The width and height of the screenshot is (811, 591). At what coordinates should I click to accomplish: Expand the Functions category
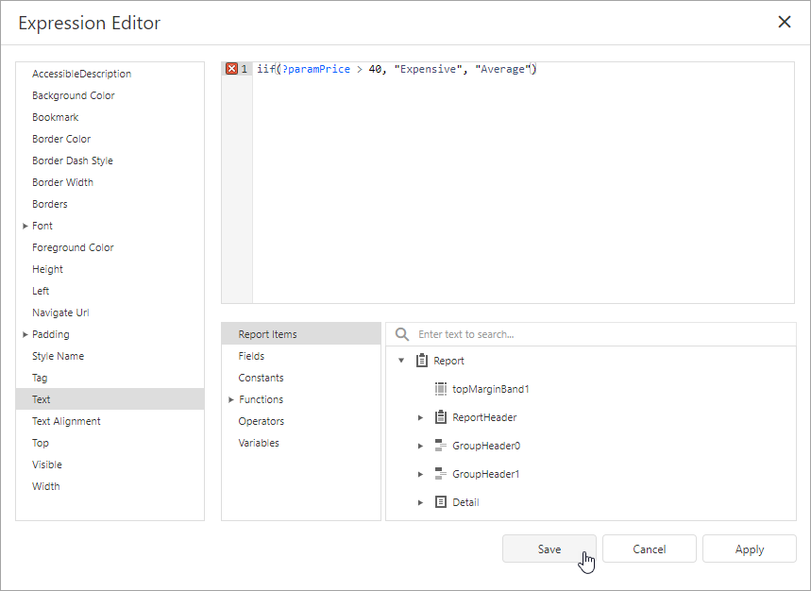tap(230, 398)
